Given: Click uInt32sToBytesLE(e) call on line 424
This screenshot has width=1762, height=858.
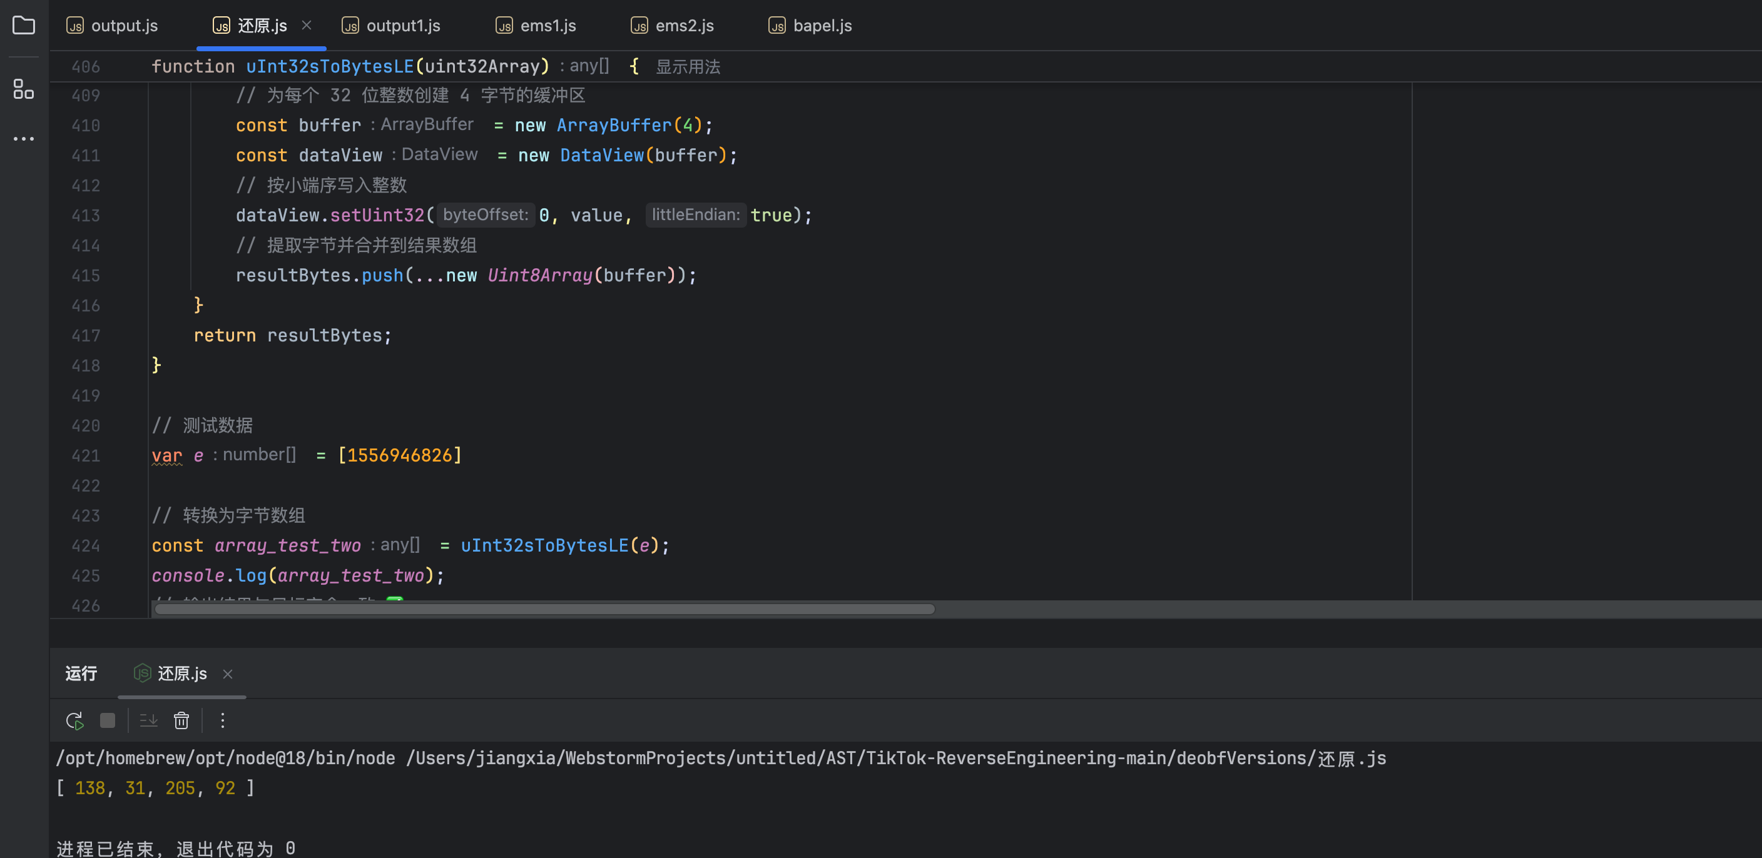Looking at the screenshot, I should pos(559,545).
